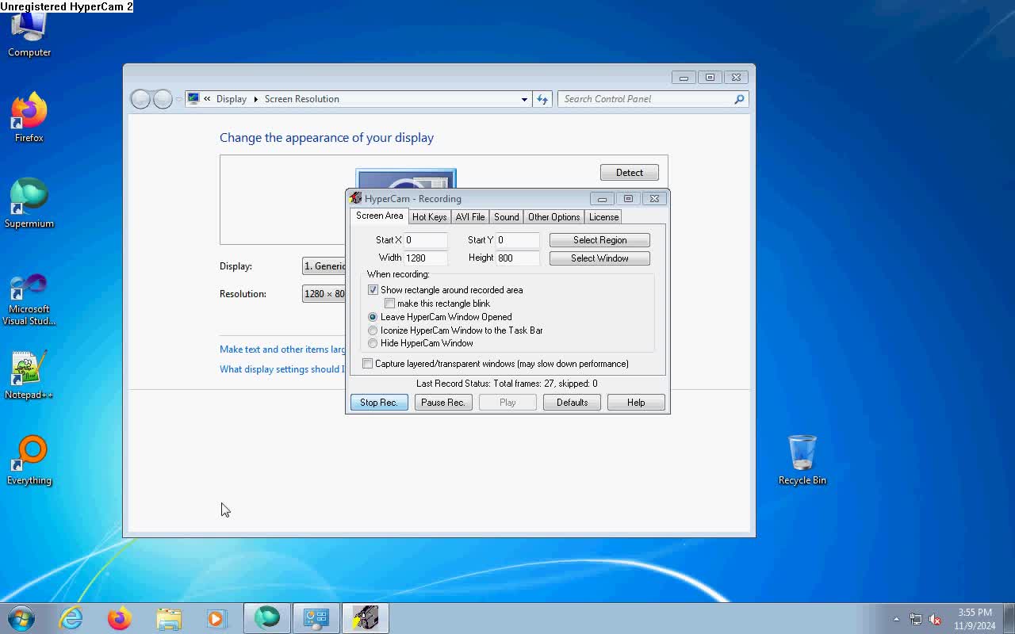Screen dimensions: 1015x634
Task: Select Iconize HyperCam Window to Task Bar
Action: click(x=373, y=330)
